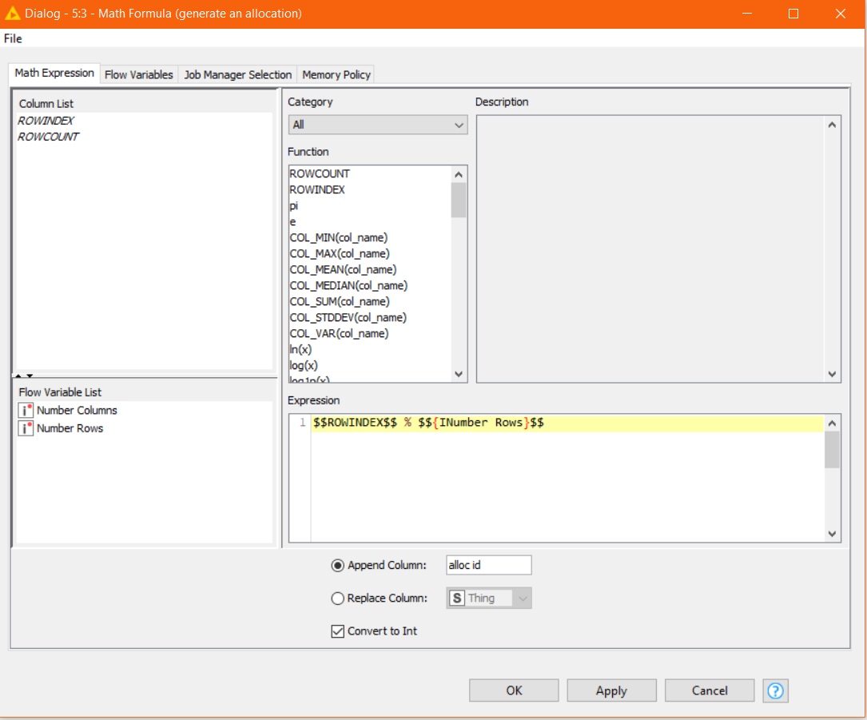Click expression editor scroll down arrow
Viewport: 867px width, 720px height.
click(832, 534)
